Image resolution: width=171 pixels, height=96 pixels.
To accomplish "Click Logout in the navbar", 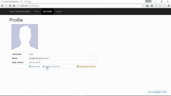I will click(59, 11).
